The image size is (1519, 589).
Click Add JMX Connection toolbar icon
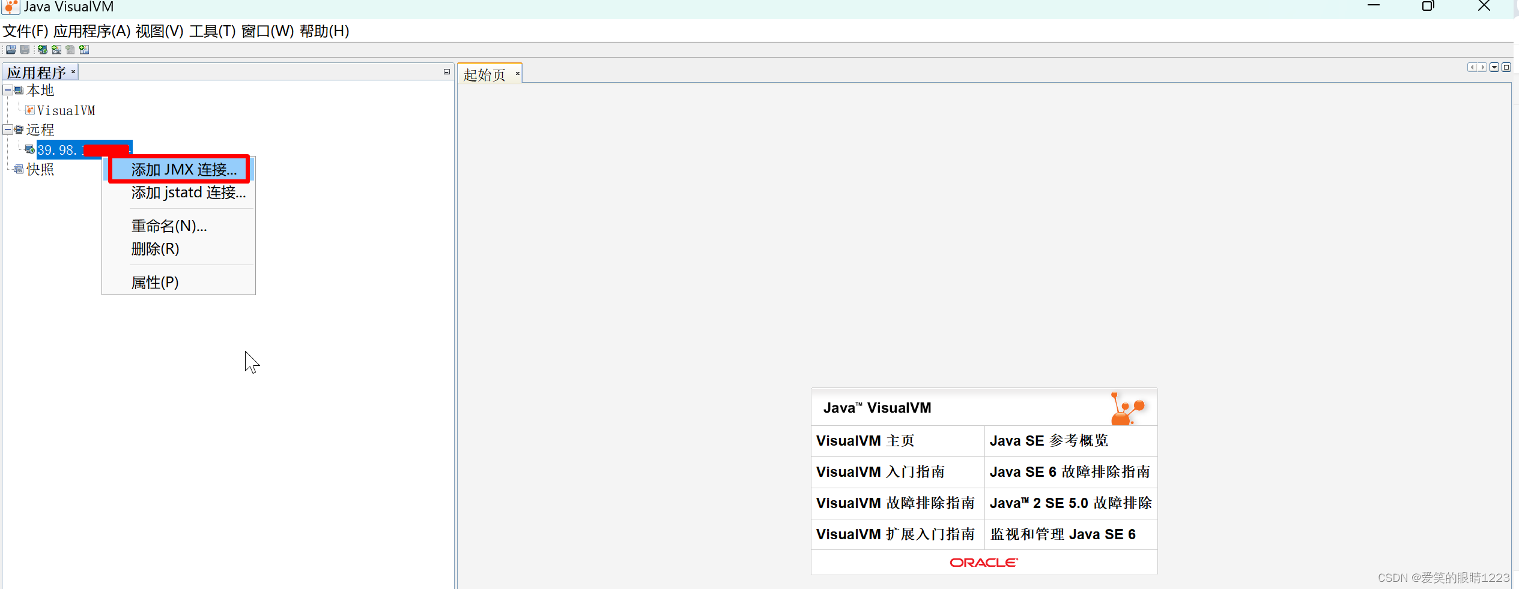(56, 50)
